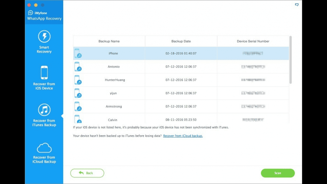Click yijun's backup date cell
Image resolution: width=327 pixels, height=184 pixels.
tap(181, 93)
